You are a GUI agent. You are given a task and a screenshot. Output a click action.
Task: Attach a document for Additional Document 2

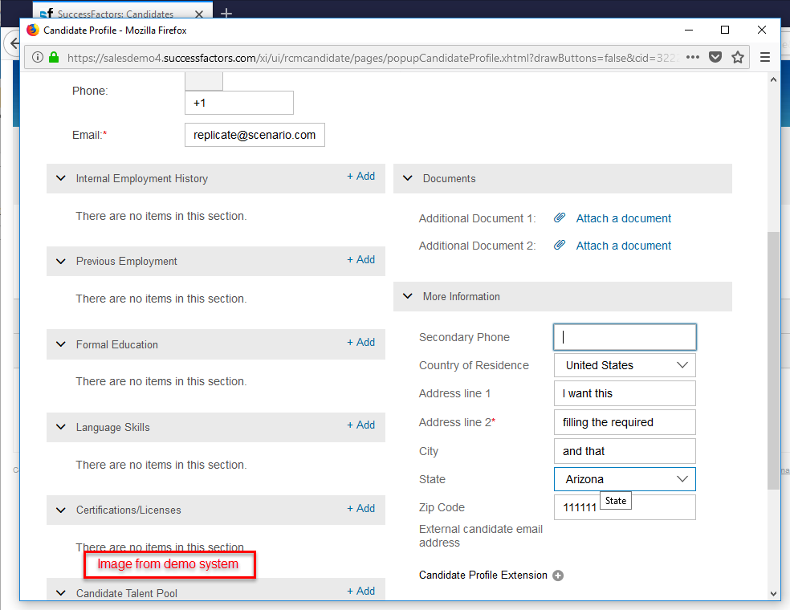tap(623, 246)
